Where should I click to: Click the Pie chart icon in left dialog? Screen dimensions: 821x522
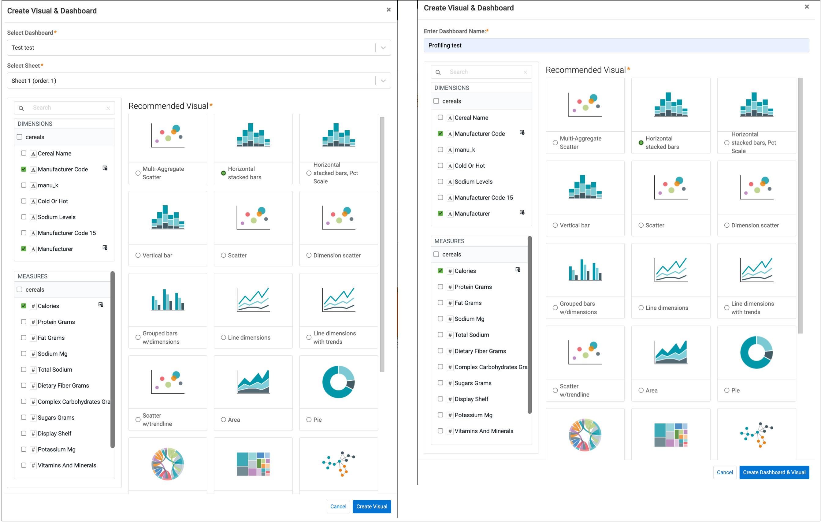tap(338, 382)
